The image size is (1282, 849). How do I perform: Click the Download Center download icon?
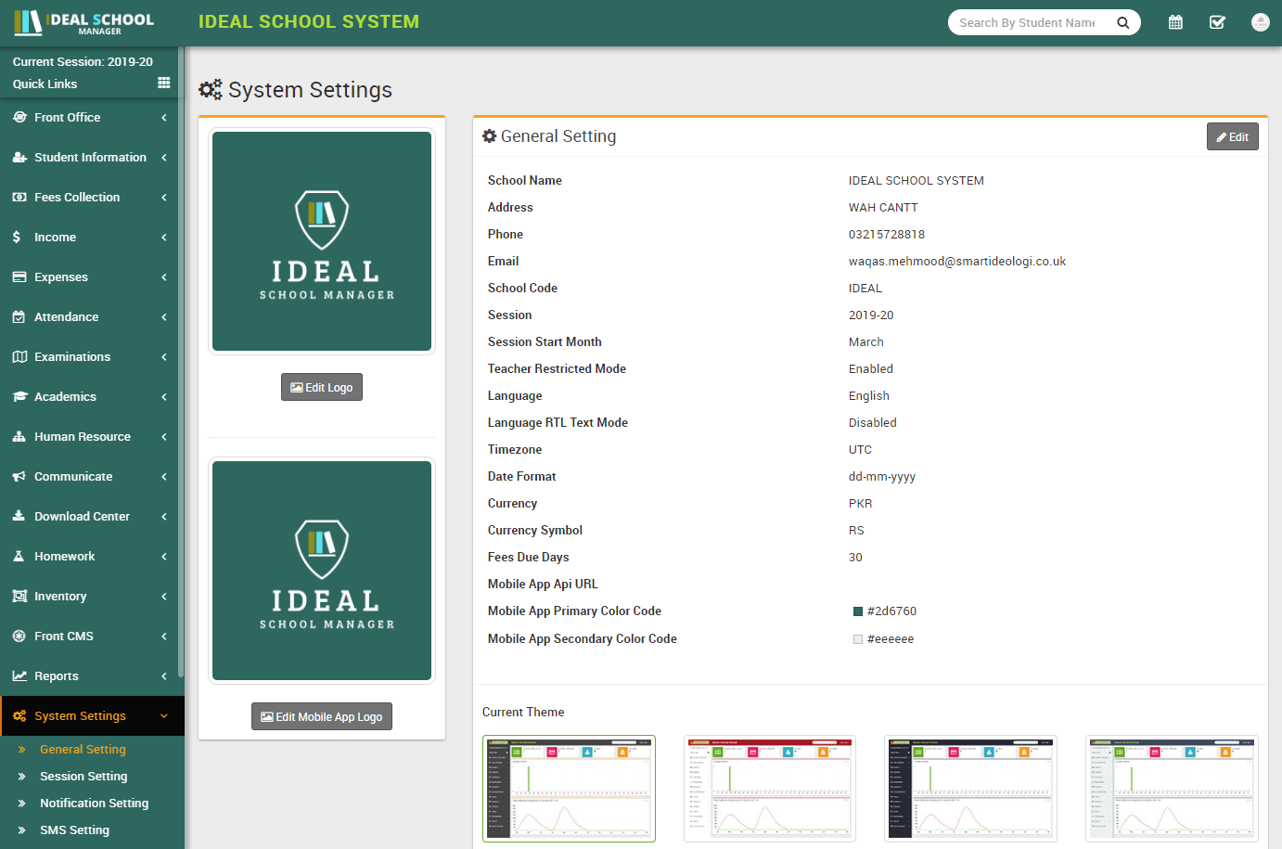(19, 516)
